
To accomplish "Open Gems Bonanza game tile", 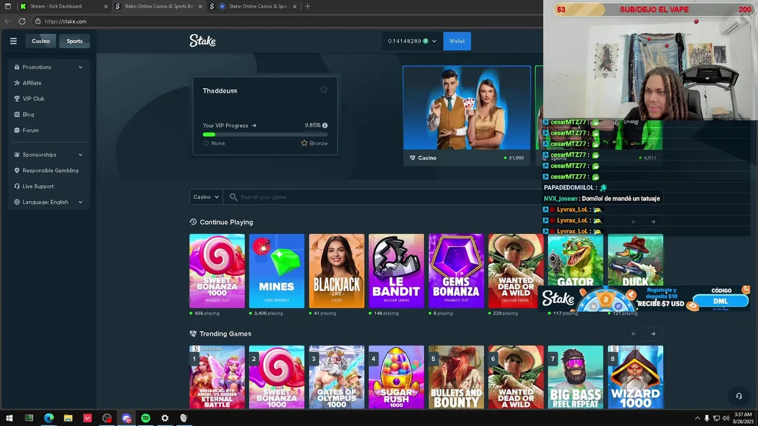I will pos(456,271).
